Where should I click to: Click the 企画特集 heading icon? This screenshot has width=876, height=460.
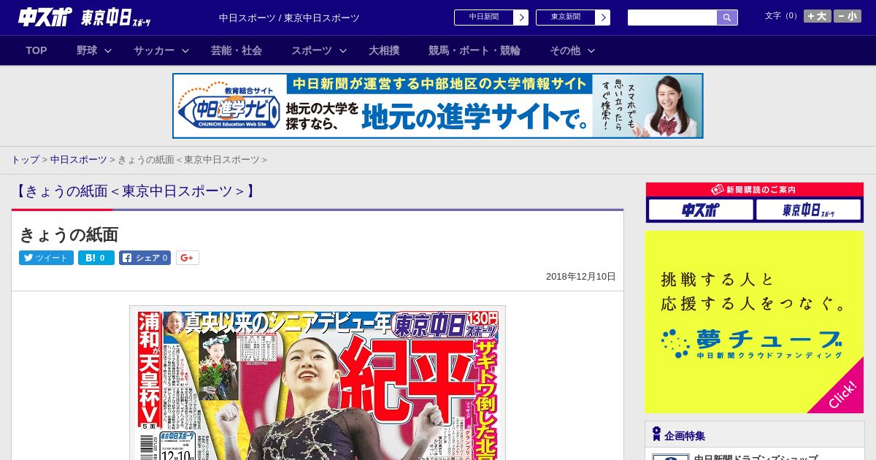657,434
